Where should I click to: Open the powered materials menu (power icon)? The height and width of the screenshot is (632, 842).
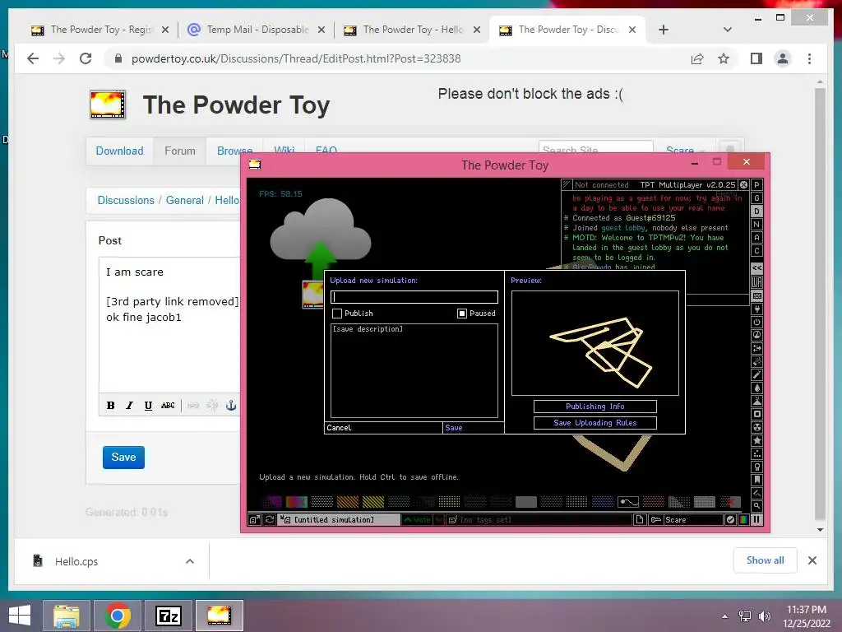click(x=756, y=323)
